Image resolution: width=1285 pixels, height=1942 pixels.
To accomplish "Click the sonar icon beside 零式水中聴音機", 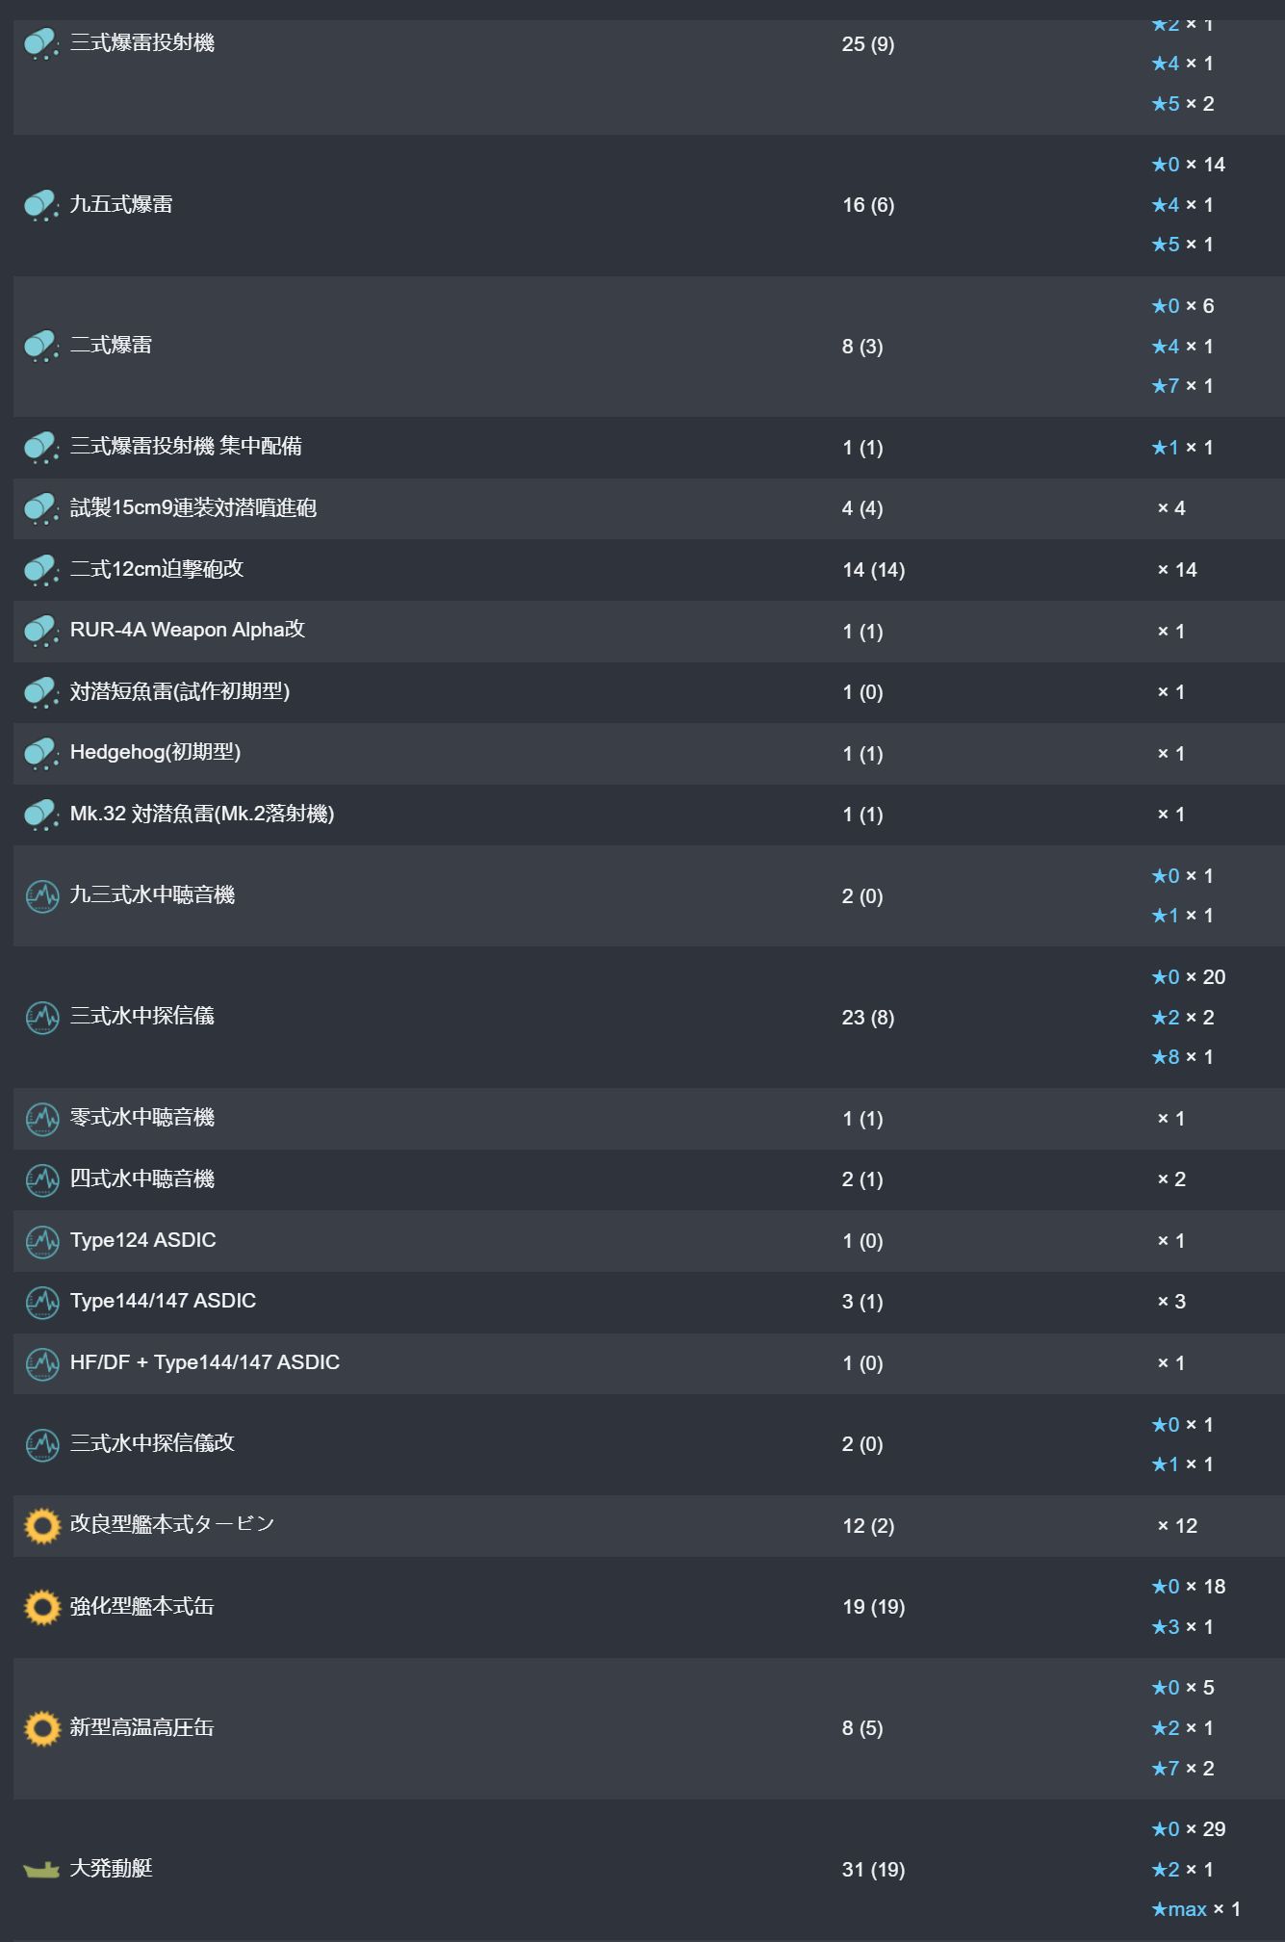I will click(x=41, y=1119).
